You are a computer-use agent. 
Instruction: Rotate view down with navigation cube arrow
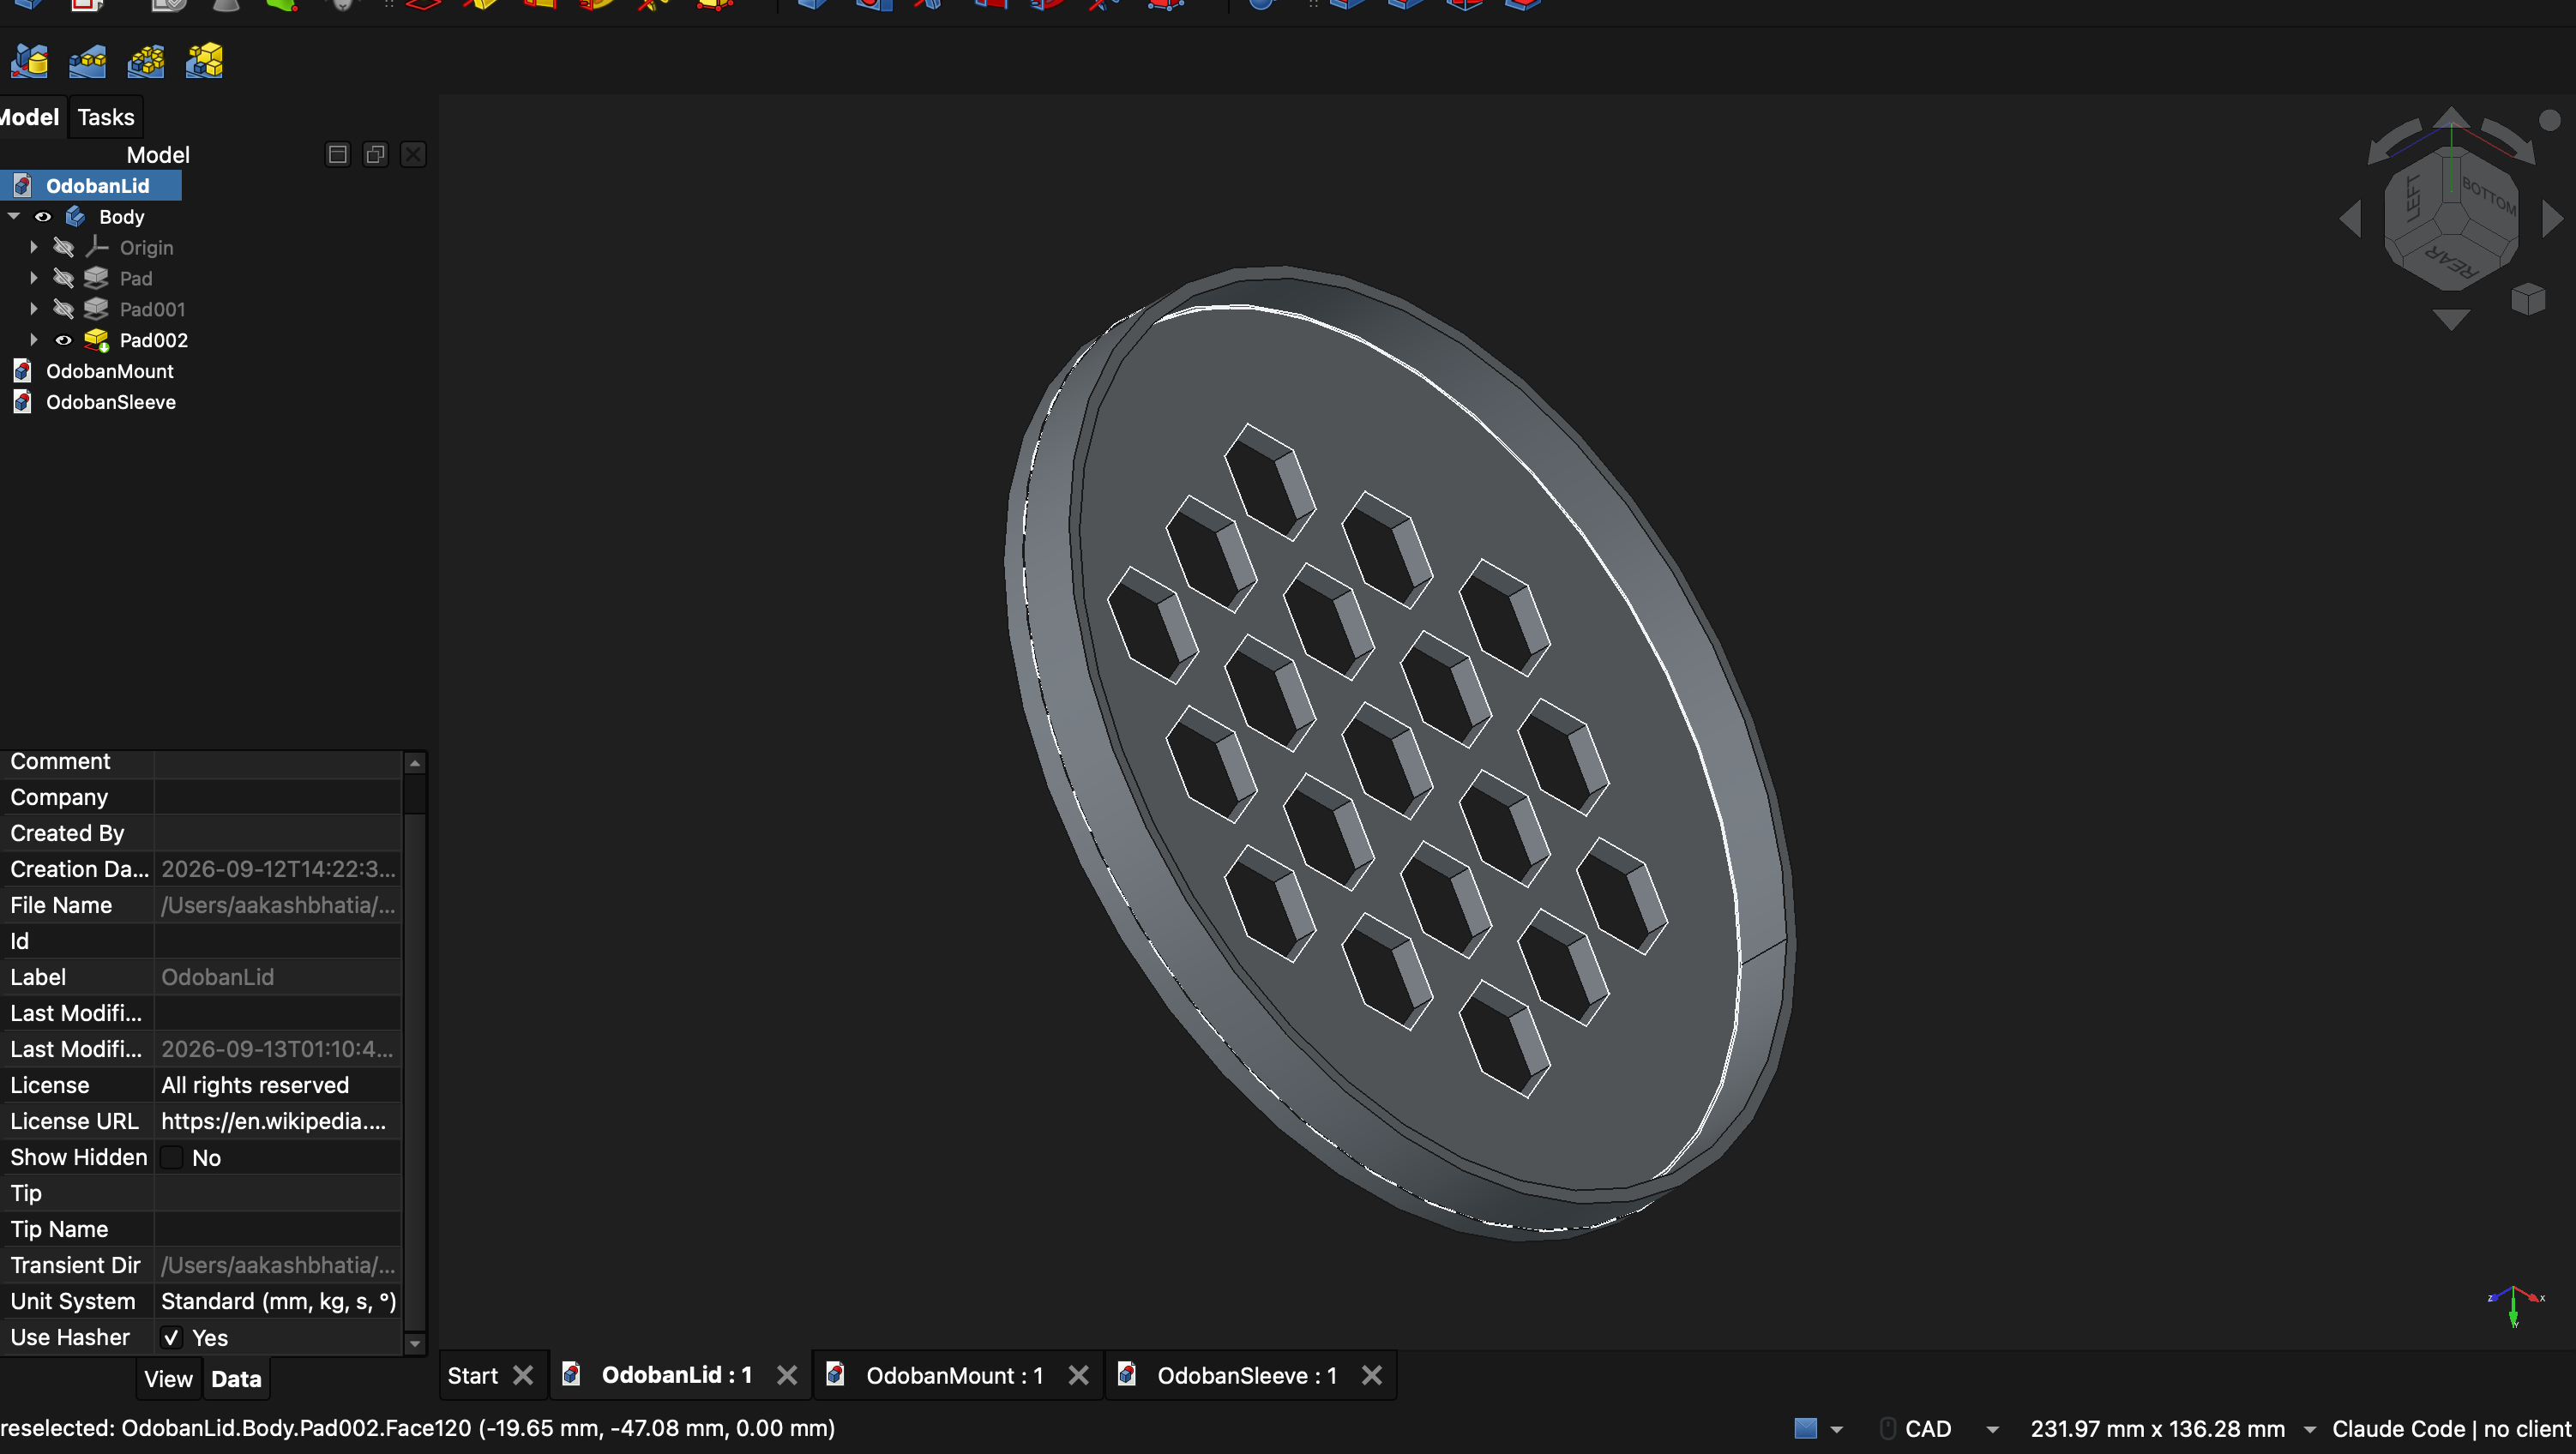click(2451, 319)
